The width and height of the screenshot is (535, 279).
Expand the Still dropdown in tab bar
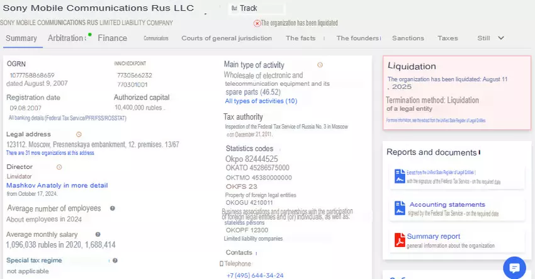point(490,38)
